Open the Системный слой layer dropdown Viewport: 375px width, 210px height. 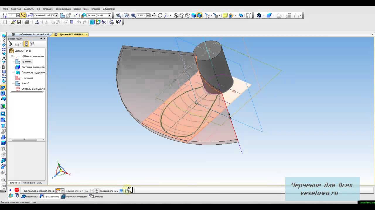pyautogui.click(x=56, y=15)
